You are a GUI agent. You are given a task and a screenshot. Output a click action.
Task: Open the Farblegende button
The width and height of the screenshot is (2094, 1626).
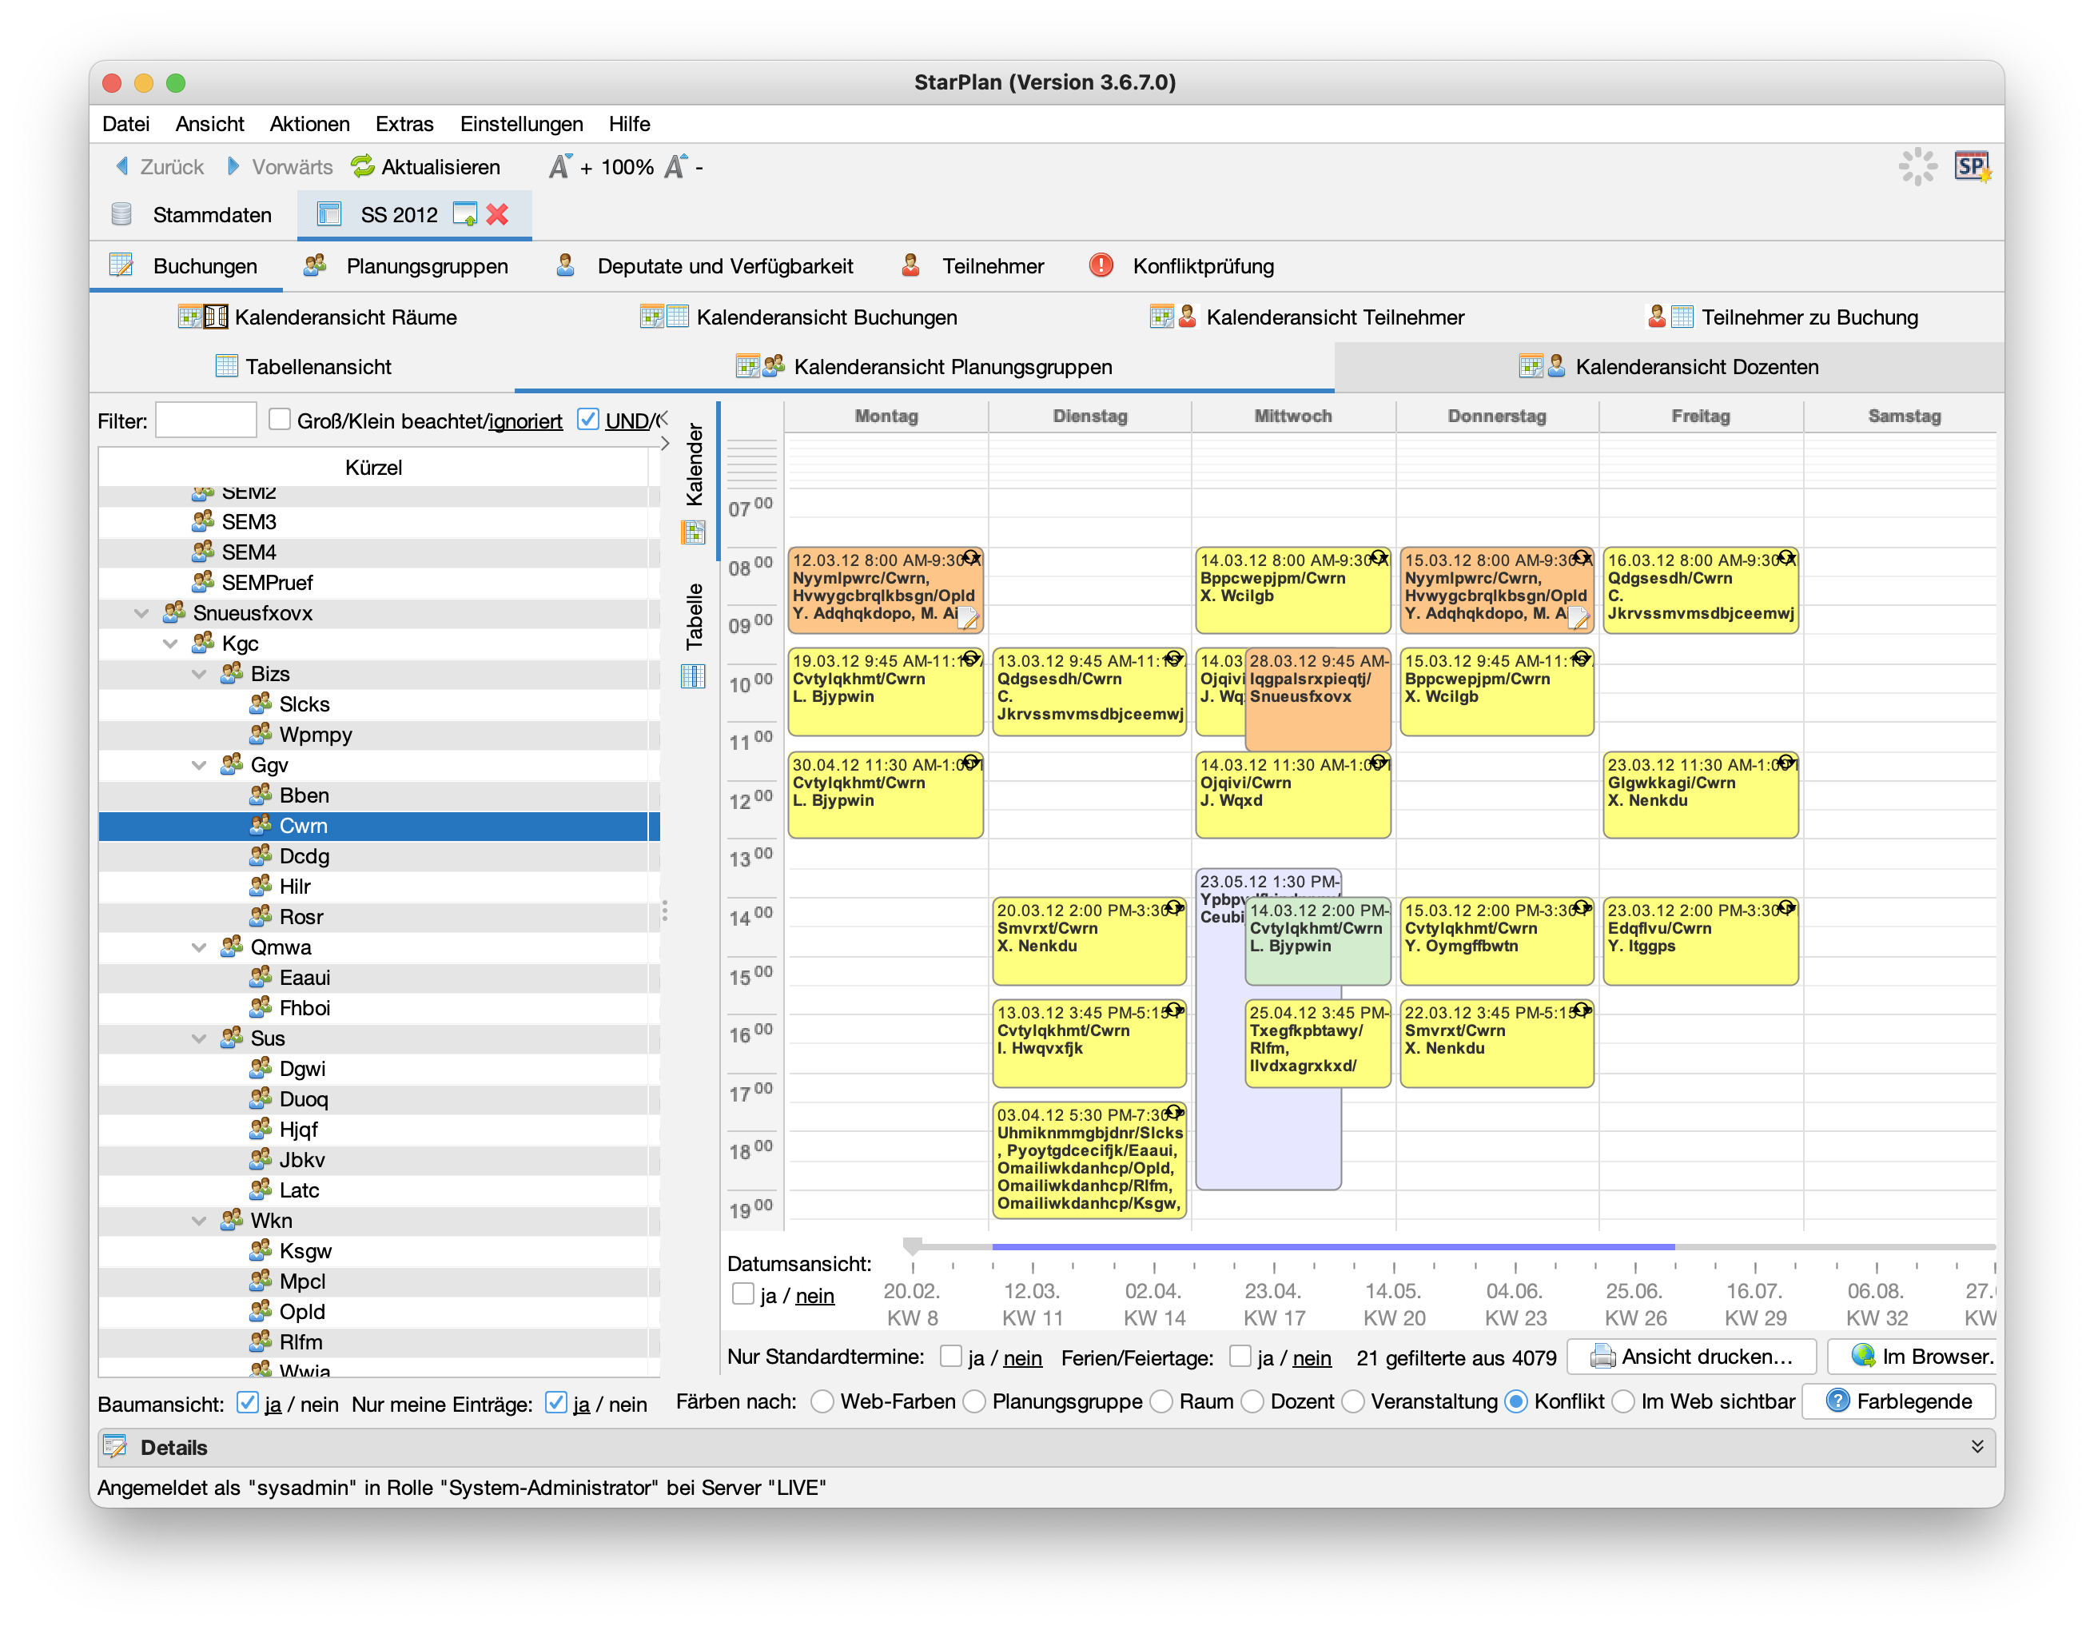(x=1897, y=1401)
